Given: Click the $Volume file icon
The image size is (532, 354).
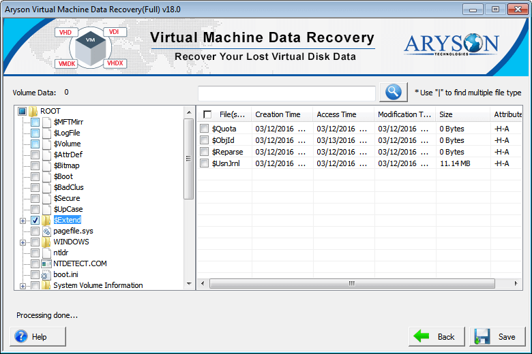Looking at the screenshot, I should click(x=47, y=144).
